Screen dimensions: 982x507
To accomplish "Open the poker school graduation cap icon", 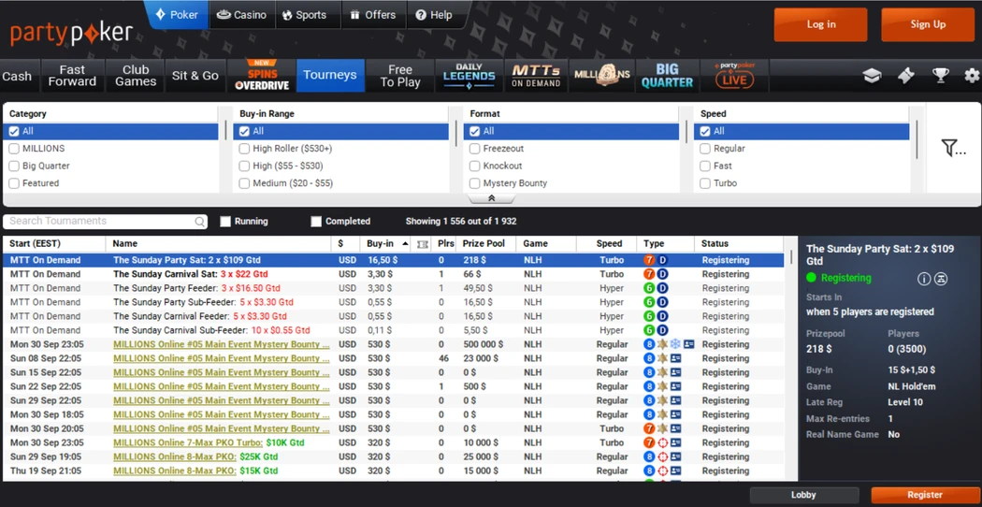I will pos(871,76).
